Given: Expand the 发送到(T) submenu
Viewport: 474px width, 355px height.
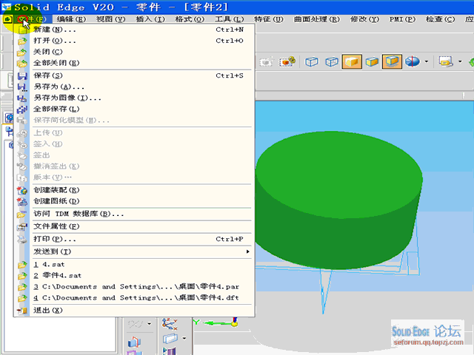Looking at the screenshot, I should [135, 251].
